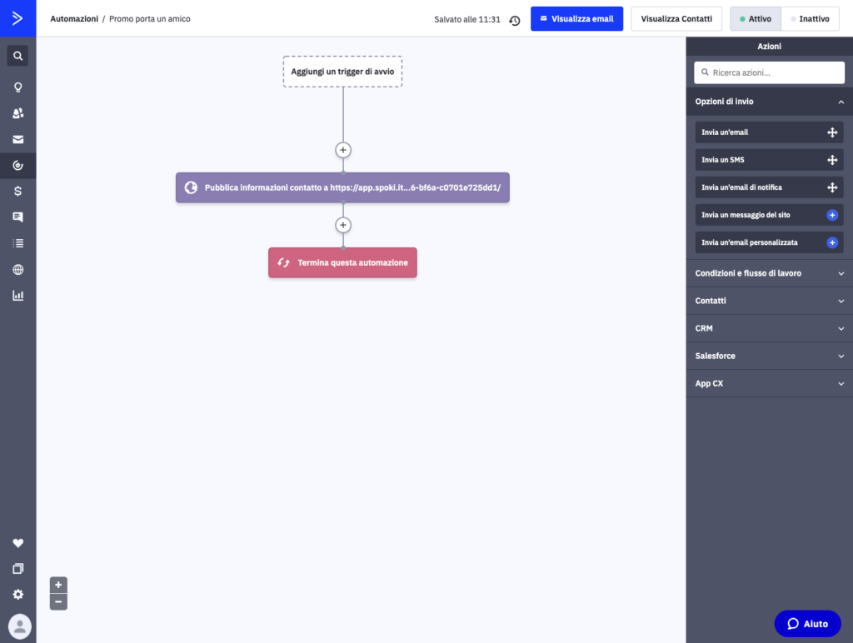The width and height of the screenshot is (853, 643).
Task: Add 'Invia un messaggio del sito' action
Action: click(x=831, y=215)
